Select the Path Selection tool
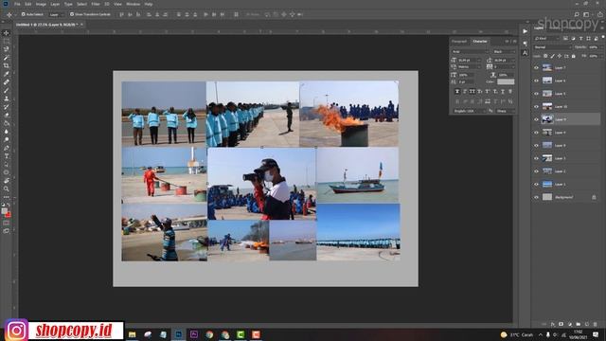 click(x=7, y=164)
